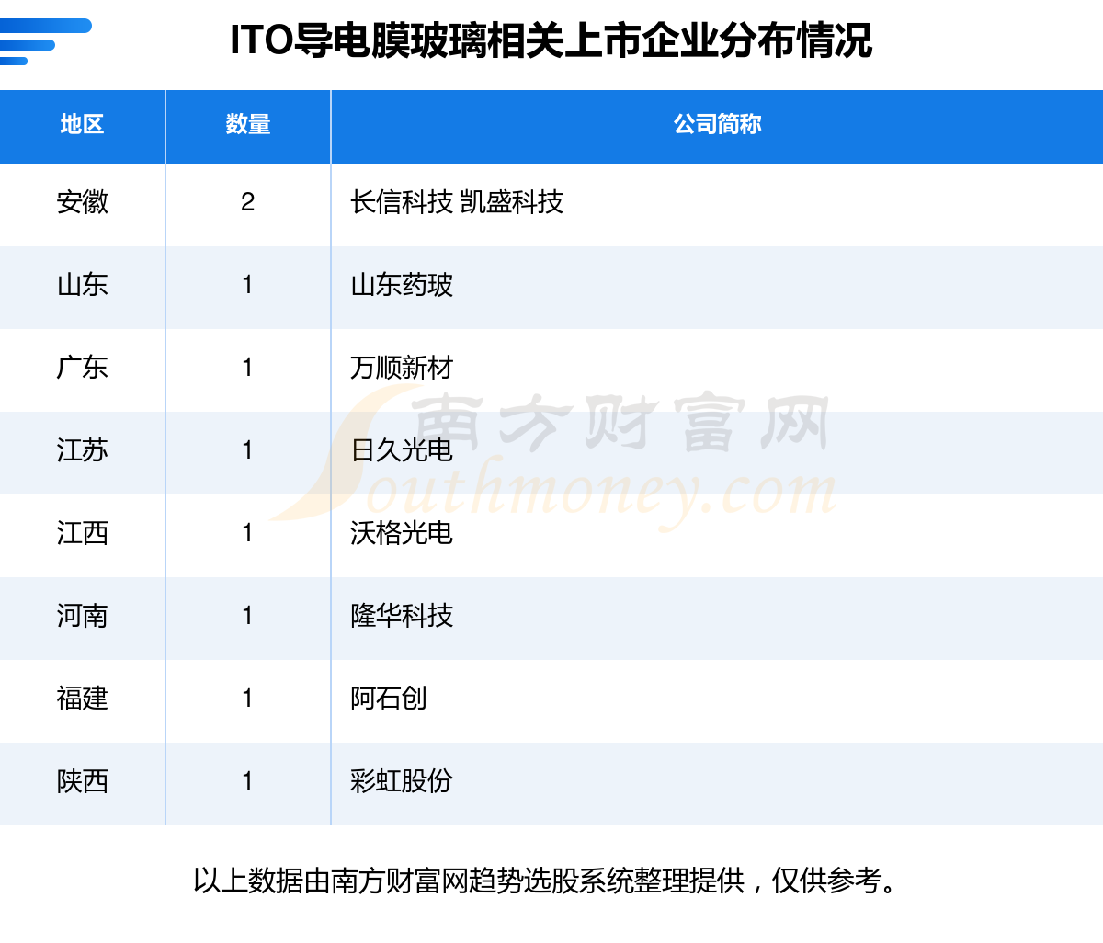Click the blue stripes logo icon
The height and width of the screenshot is (943, 1103).
coord(46,41)
